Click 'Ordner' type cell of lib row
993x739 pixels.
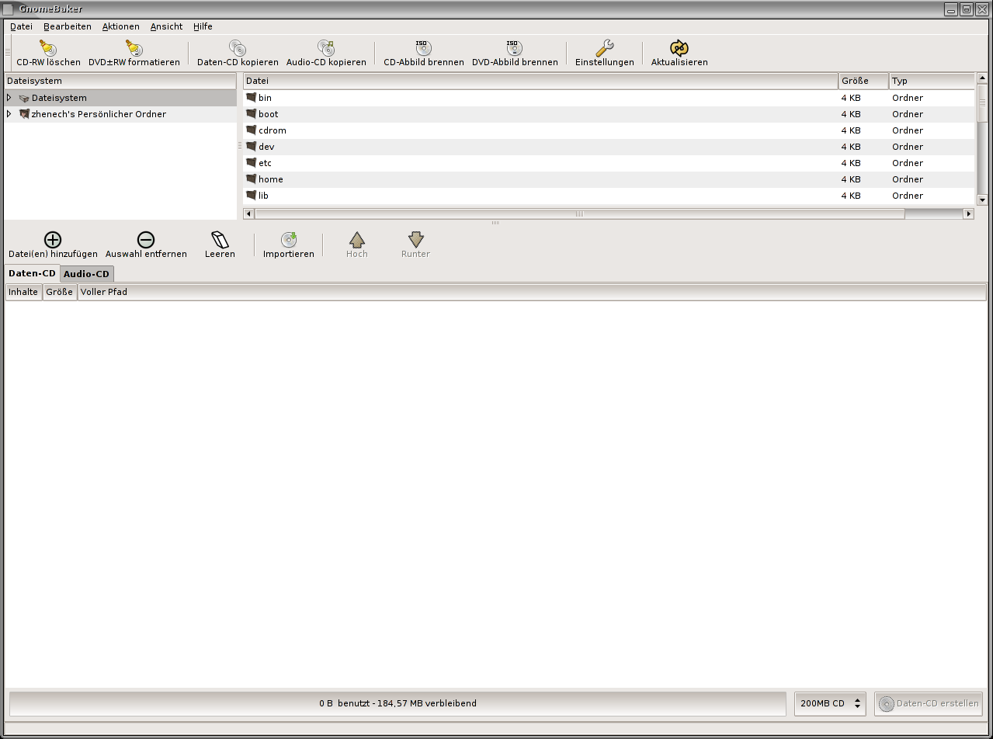[x=908, y=196]
